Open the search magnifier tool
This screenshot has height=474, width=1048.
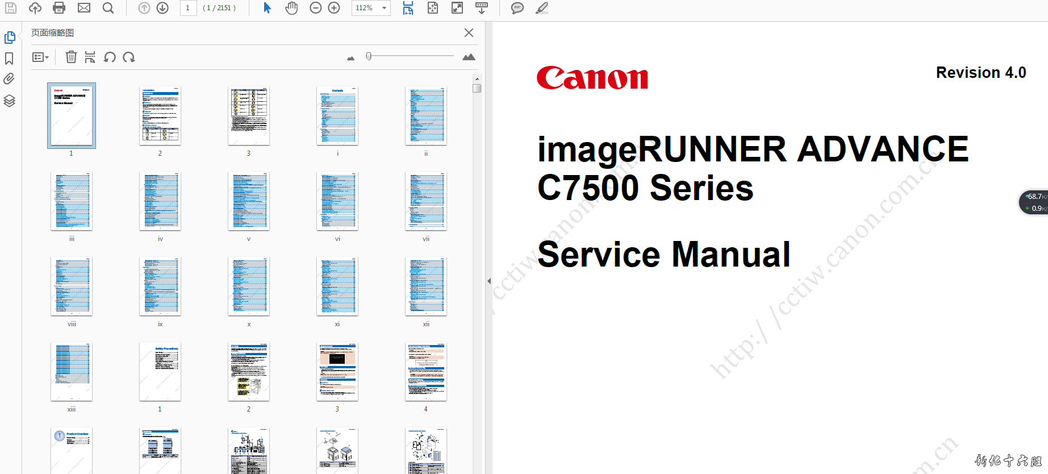coord(108,8)
